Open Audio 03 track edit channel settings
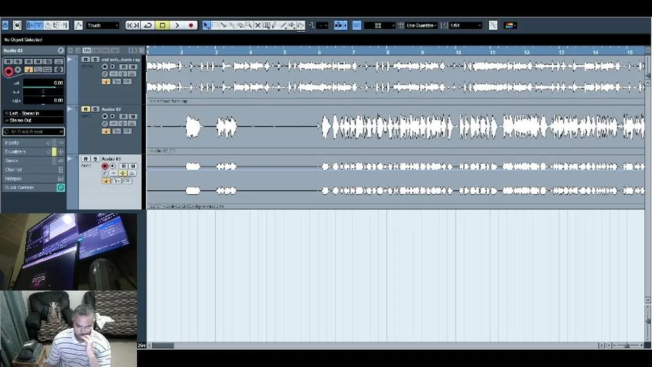The width and height of the screenshot is (652, 367). [x=105, y=173]
